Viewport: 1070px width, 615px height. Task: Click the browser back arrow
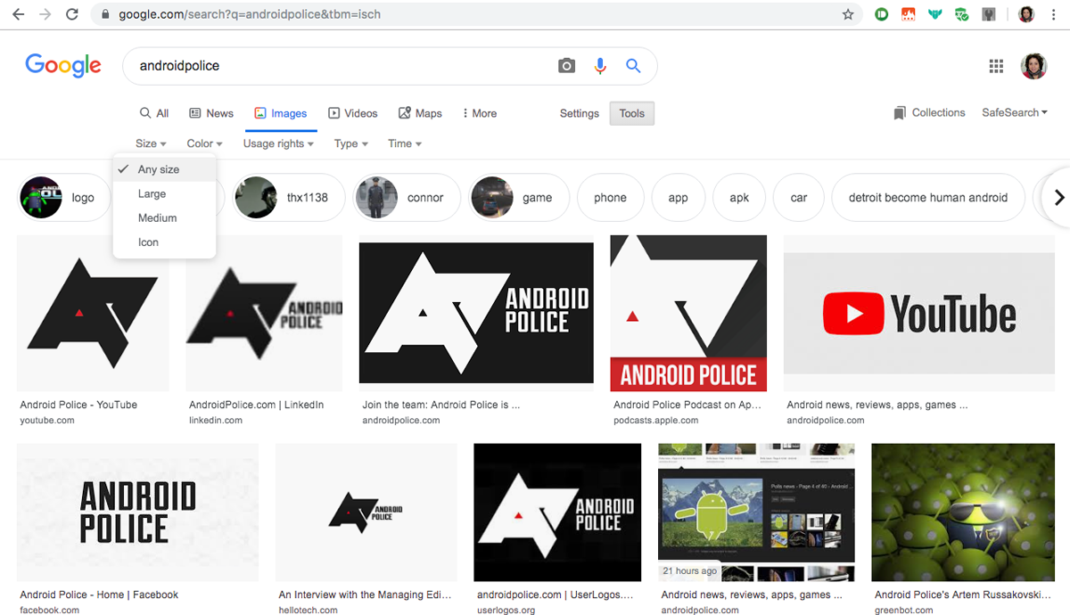pyautogui.click(x=18, y=14)
